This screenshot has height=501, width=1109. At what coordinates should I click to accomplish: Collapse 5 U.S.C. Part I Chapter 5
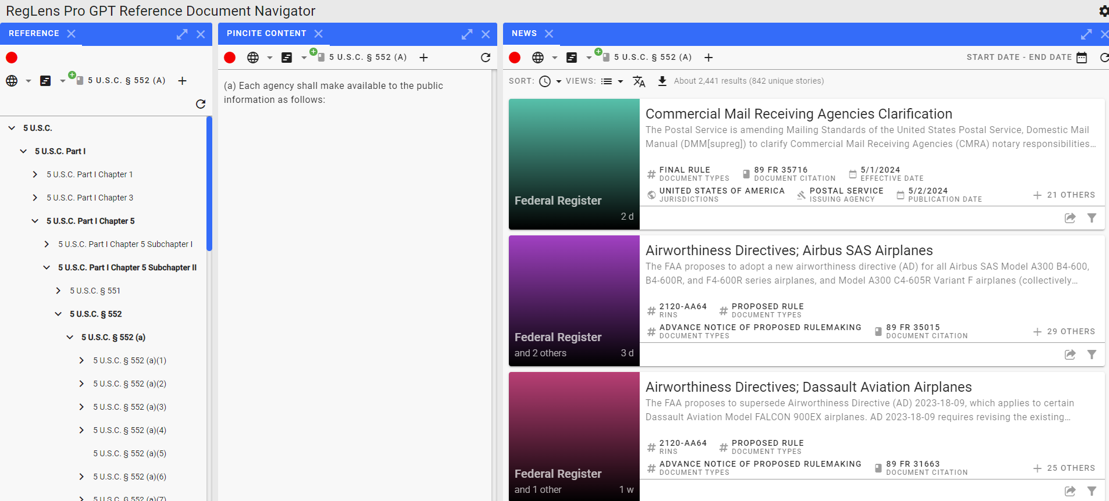35,221
